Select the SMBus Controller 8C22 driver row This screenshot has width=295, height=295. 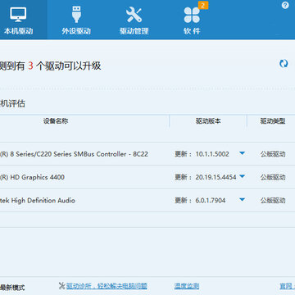147,154
